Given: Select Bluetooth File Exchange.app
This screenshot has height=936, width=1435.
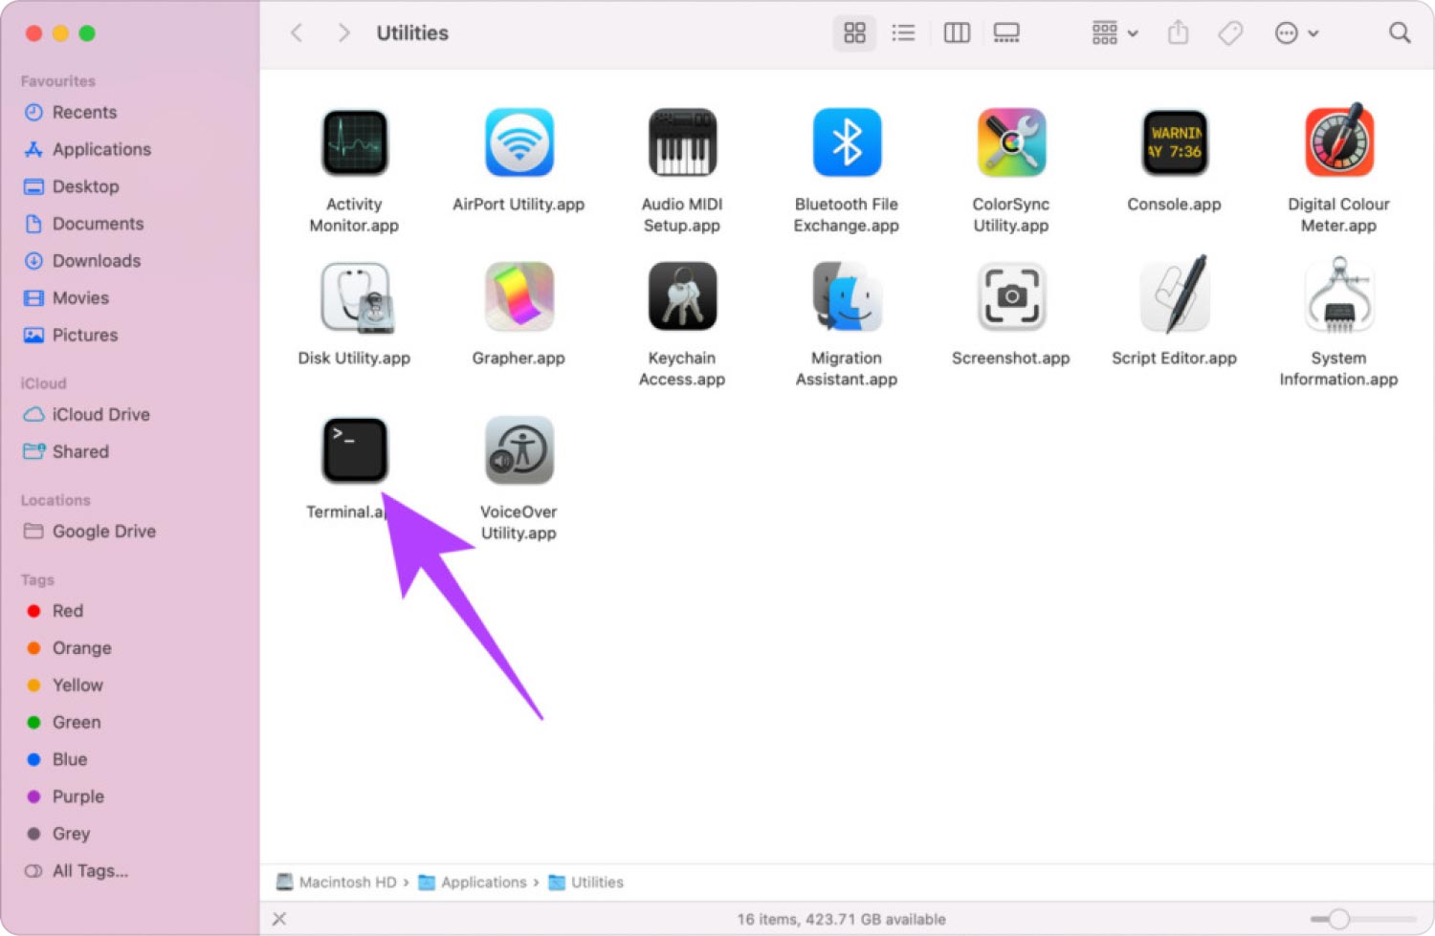Looking at the screenshot, I should point(847,142).
